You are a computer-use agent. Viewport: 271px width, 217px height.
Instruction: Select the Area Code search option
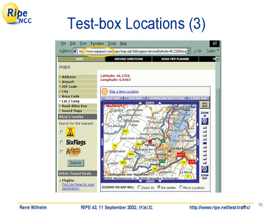77,96
